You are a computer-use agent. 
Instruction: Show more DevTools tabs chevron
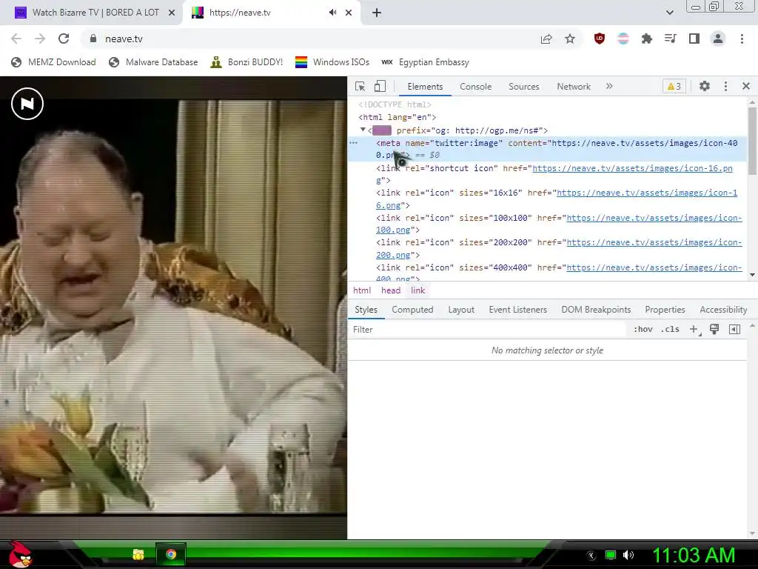tap(609, 86)
